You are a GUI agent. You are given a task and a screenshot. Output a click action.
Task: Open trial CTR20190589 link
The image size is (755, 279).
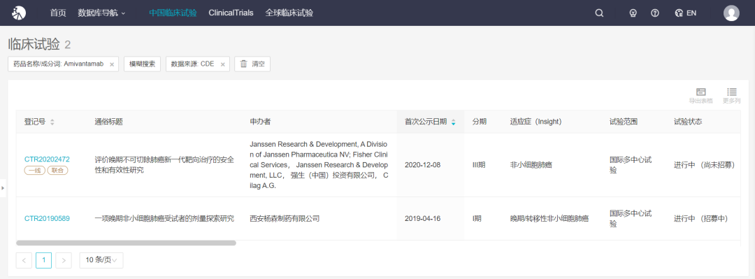pyautogui.click(x=48, y=218)
